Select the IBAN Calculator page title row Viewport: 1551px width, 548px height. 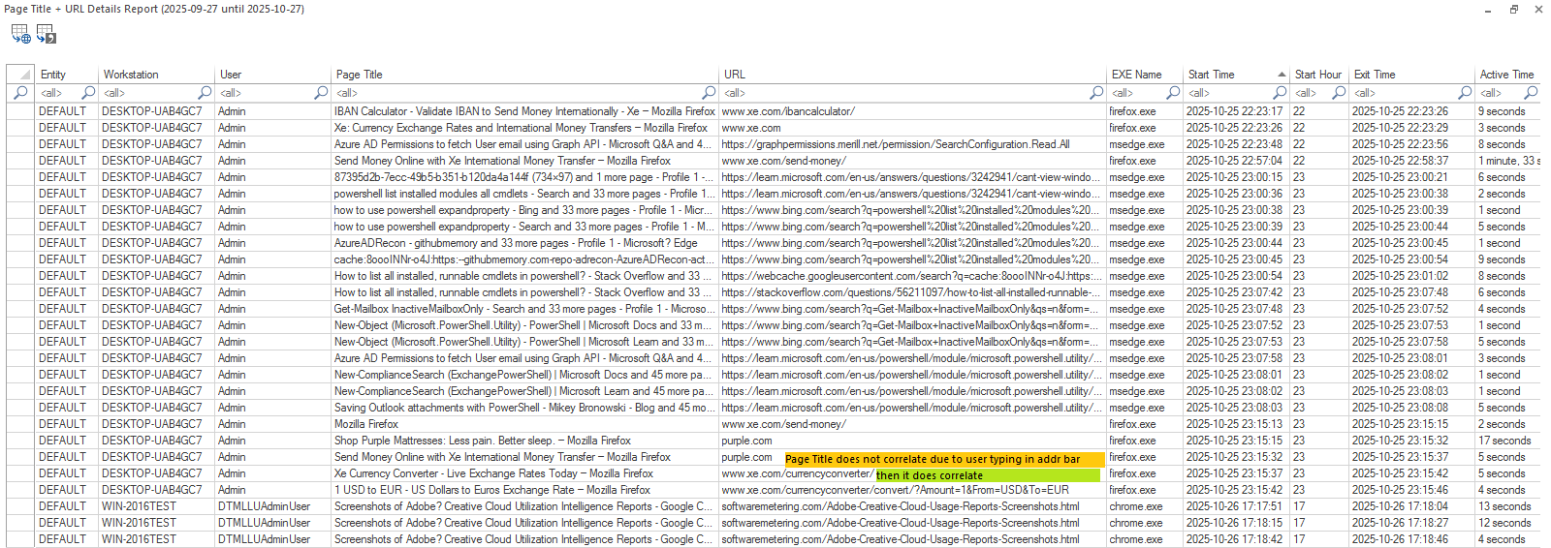point(523,111)
